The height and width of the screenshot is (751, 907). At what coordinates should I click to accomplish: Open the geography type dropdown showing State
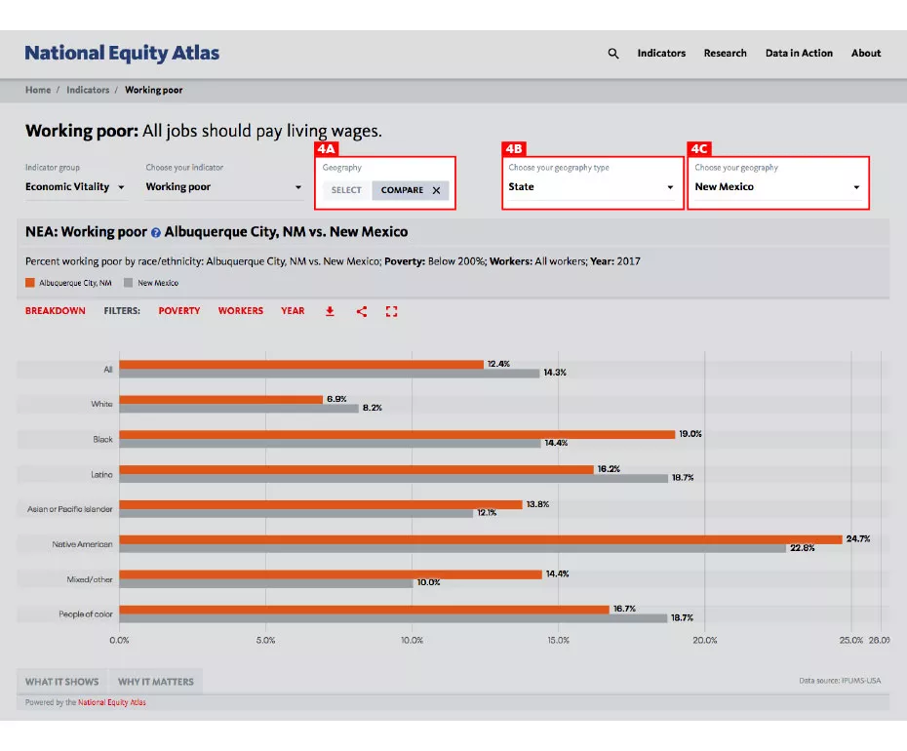point(591,186)
